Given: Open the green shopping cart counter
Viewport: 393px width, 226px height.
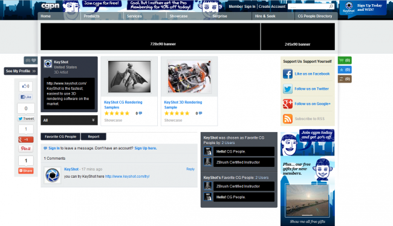Looking at the screenshot, I should tap(345, 60).
